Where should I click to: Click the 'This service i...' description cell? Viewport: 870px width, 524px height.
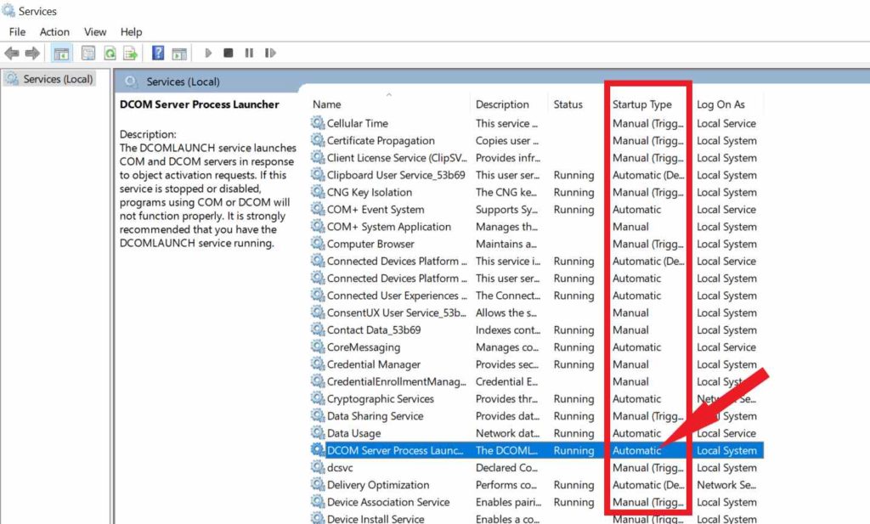(x=508, y=262)
